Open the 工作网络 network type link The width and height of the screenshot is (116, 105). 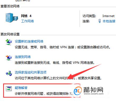click(x=27, y=21)
